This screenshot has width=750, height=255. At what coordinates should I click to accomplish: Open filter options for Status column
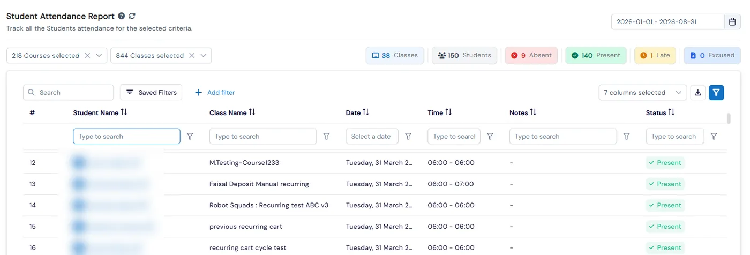pos(714,137)
